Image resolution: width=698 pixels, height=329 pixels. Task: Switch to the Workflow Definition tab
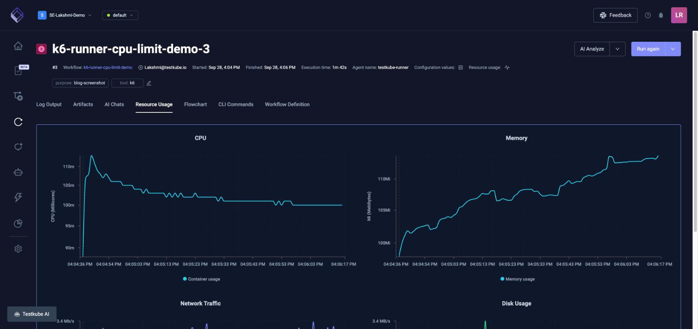click(287, 104)
